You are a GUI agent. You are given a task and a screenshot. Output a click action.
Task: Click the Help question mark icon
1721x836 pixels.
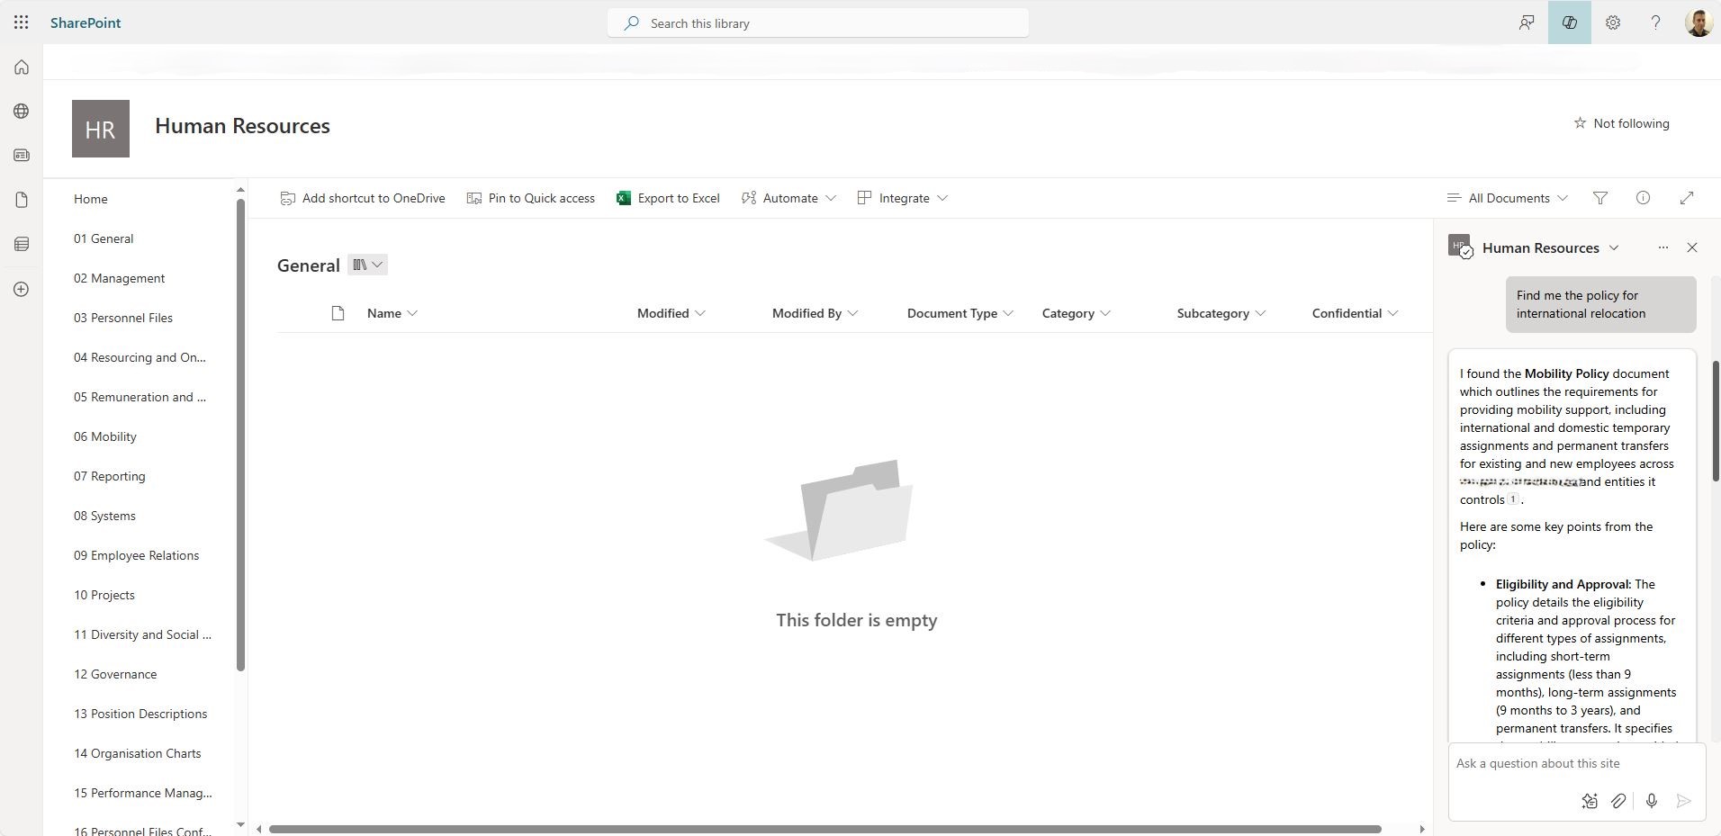(x=1654, y=22)
